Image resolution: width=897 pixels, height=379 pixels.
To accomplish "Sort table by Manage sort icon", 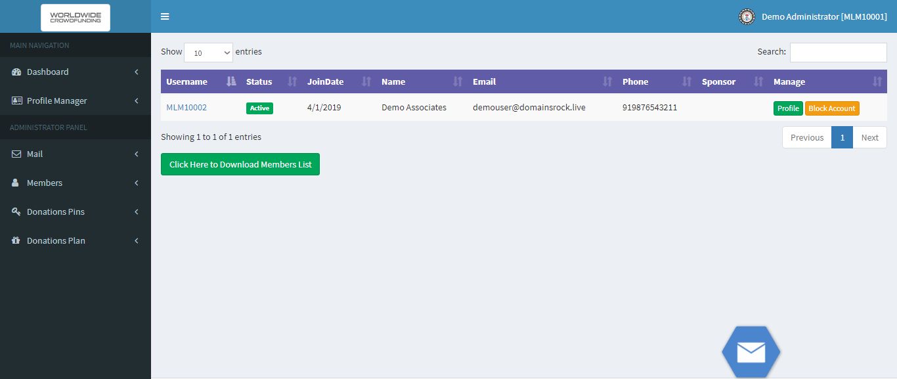I will point(877,81).
